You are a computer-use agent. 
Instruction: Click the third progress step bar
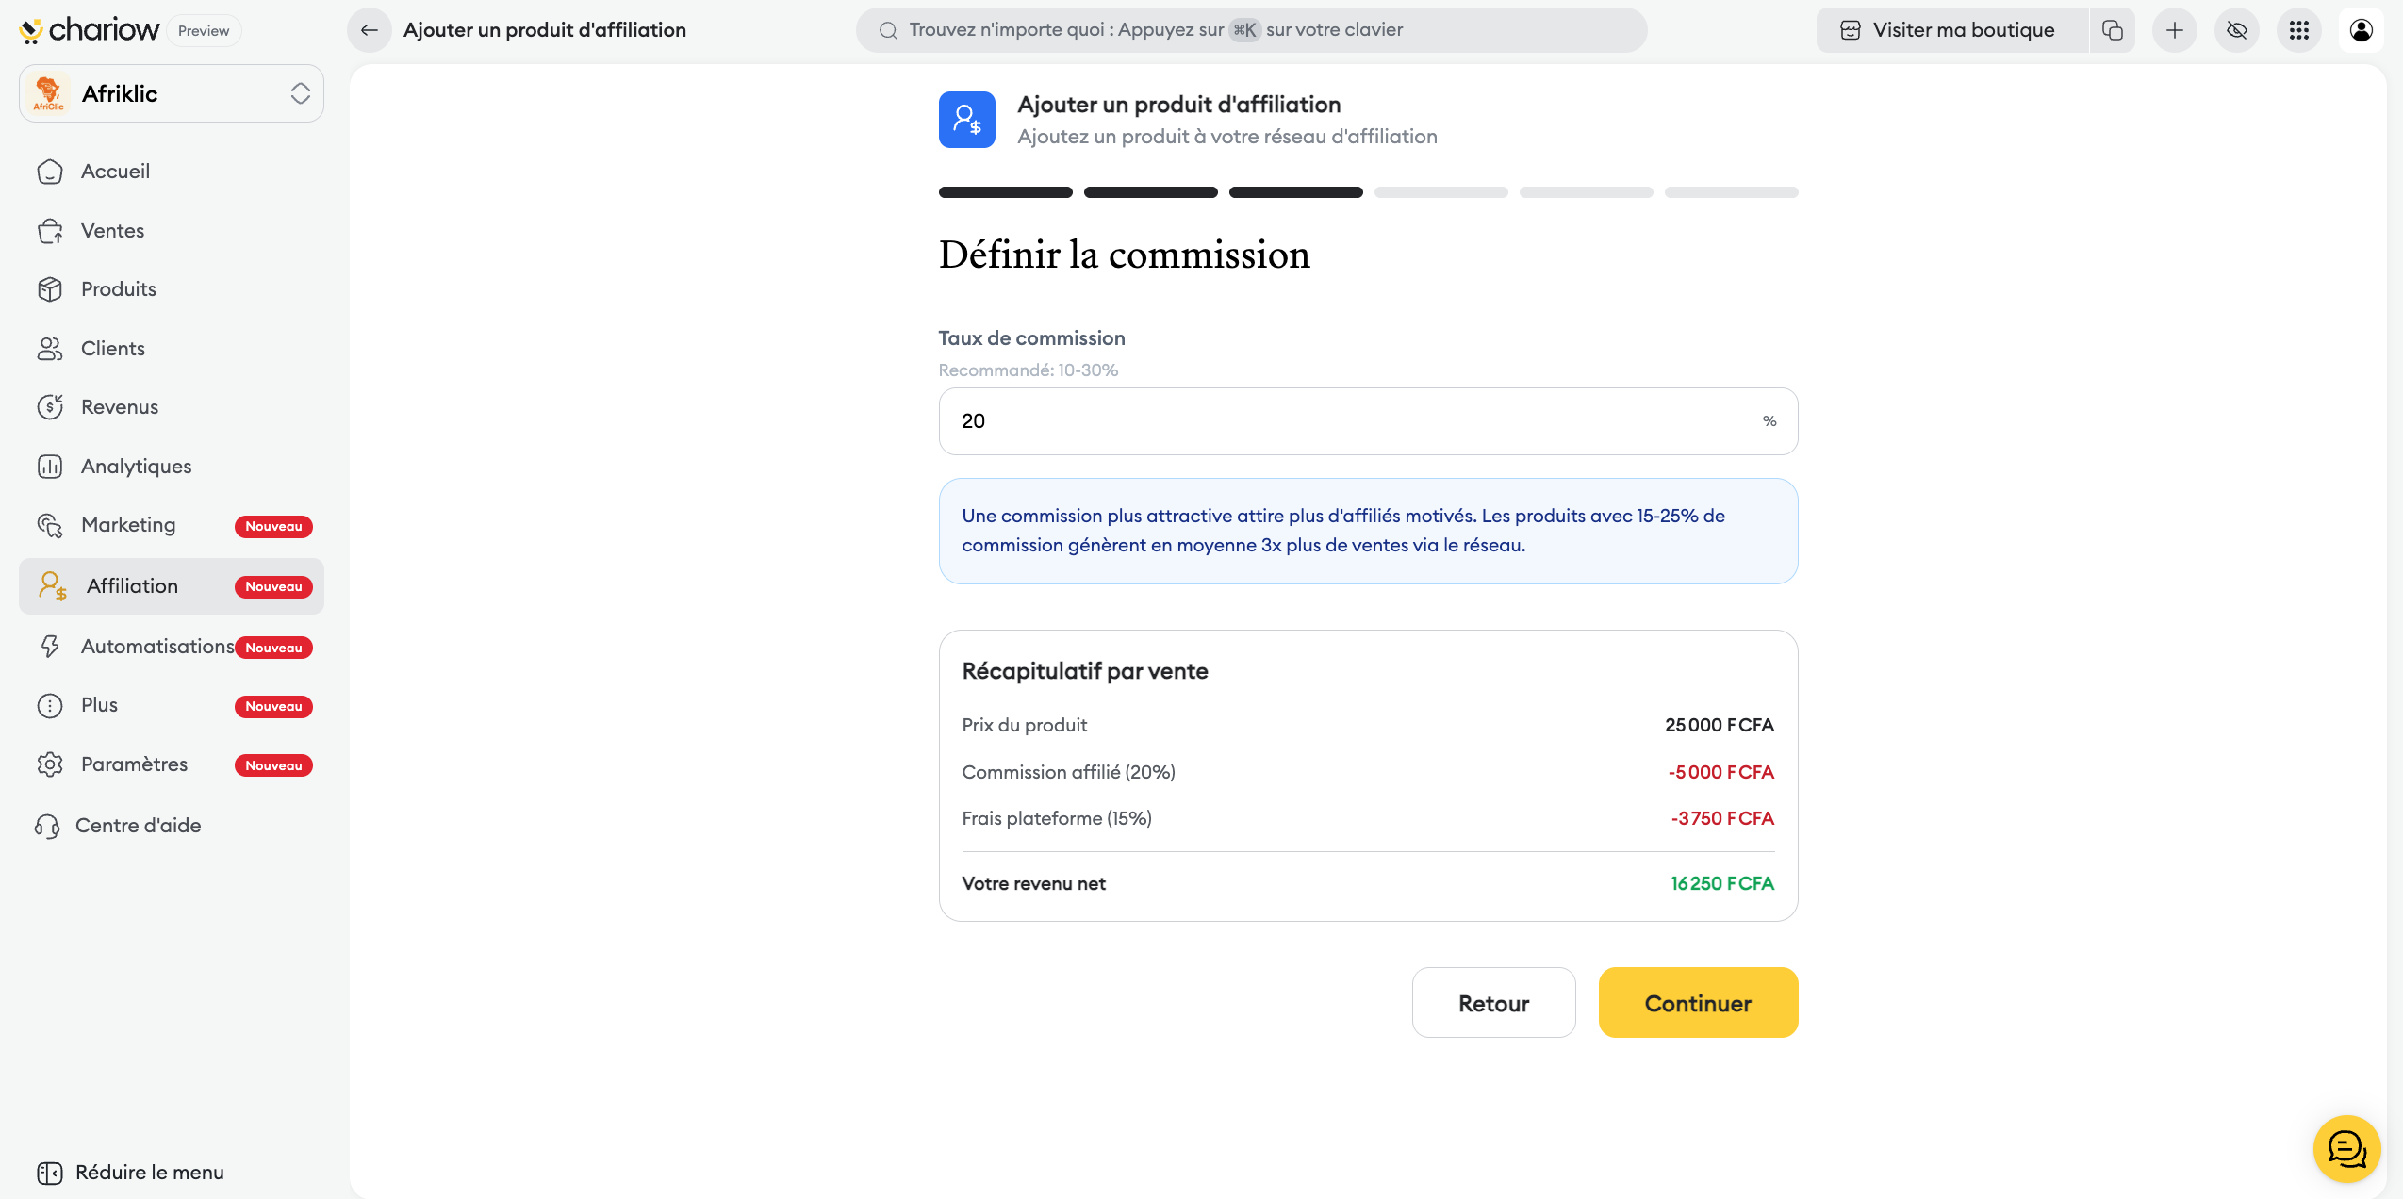(x=1295, y=192)
